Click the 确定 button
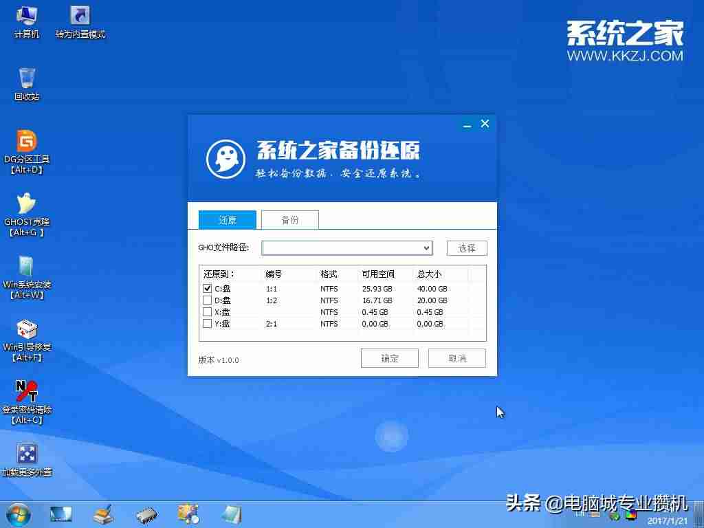704x528 pixels. (390, 358)
